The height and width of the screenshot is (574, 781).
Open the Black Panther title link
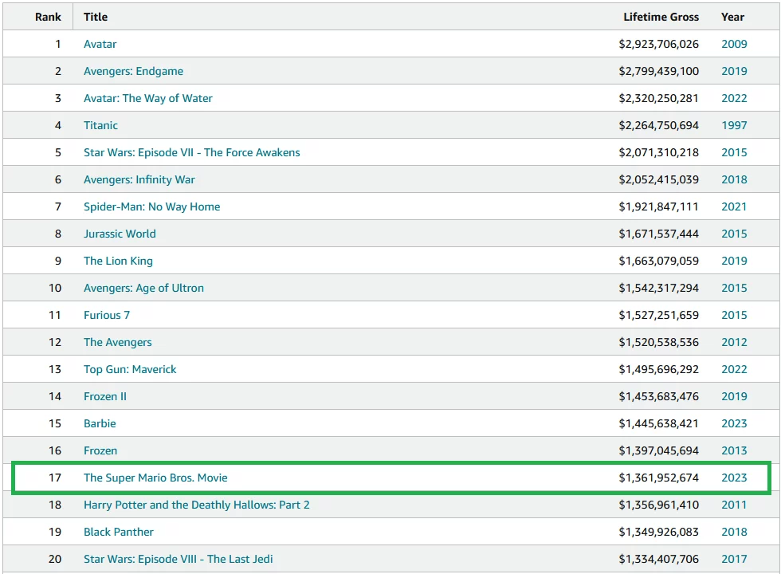coord(119,532)
